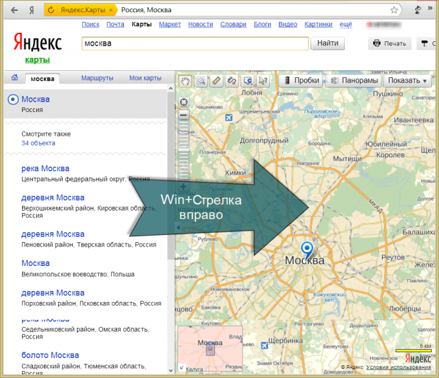Open the browser extension icon beside the star
Viewport: 439px width, 378px height.
[418, 10]
